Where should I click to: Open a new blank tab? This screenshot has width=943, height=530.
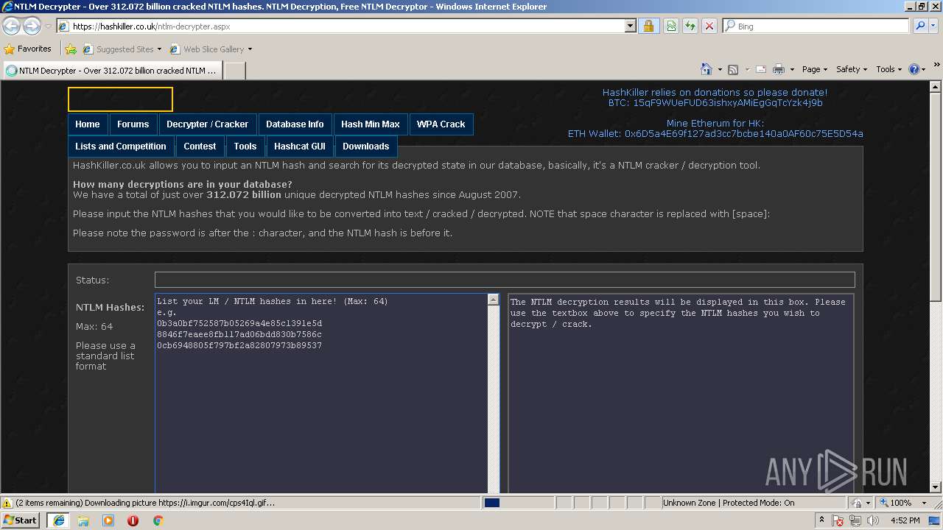coord(234,71)
